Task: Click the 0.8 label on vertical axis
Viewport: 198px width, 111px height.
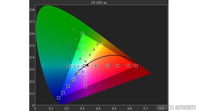Action: click(32, 10)
